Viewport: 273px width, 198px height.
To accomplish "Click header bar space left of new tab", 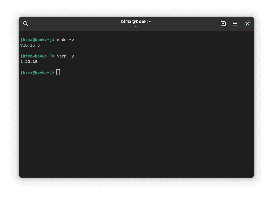I will pyautogui.click(x=197, y=23).
